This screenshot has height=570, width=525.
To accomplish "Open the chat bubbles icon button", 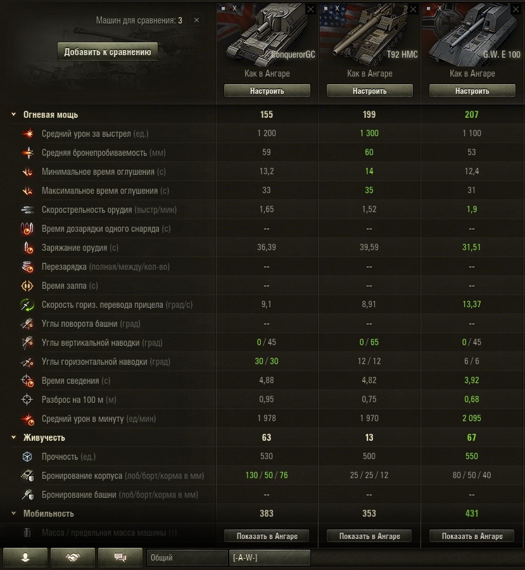I will tap(120, 557).
